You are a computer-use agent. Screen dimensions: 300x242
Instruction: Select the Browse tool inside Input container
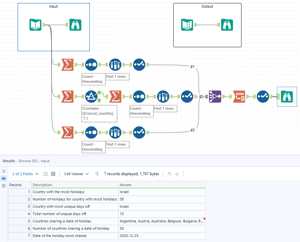click(x=75, y=25)
